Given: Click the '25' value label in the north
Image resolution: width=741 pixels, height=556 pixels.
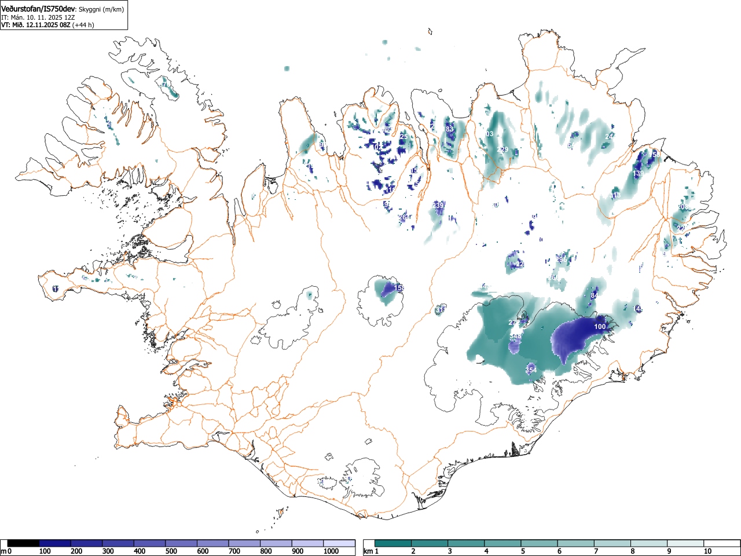Looking at the screenshot, I should [x=404, y=137].
